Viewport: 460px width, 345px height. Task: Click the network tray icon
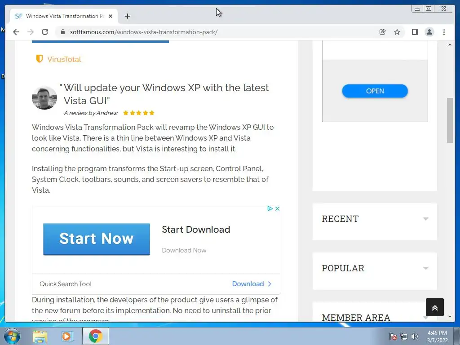404,336
